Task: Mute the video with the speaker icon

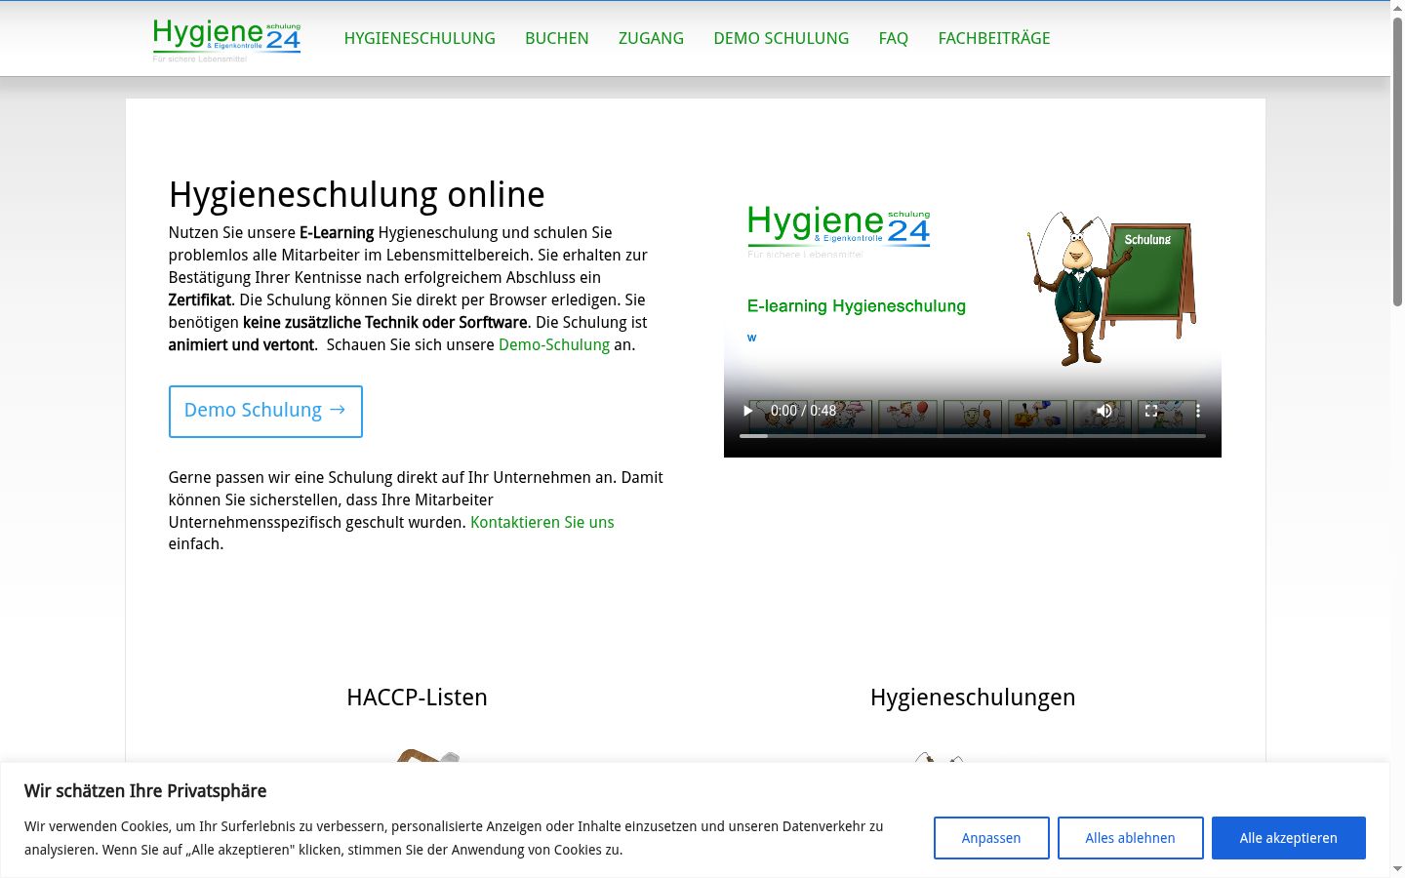Action: 1104,411
